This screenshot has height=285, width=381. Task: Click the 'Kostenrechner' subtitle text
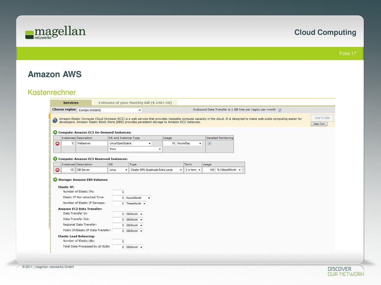point(52,92)
